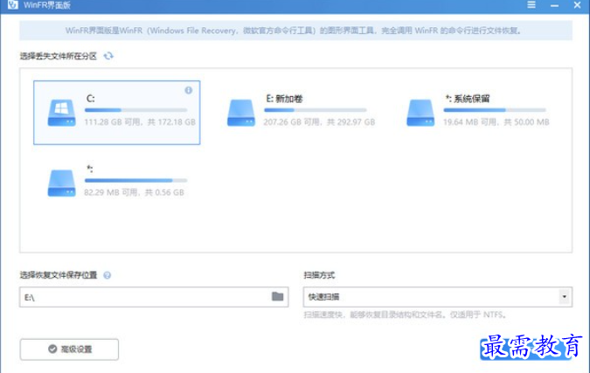Click the E: 新加卷 label

284,99
